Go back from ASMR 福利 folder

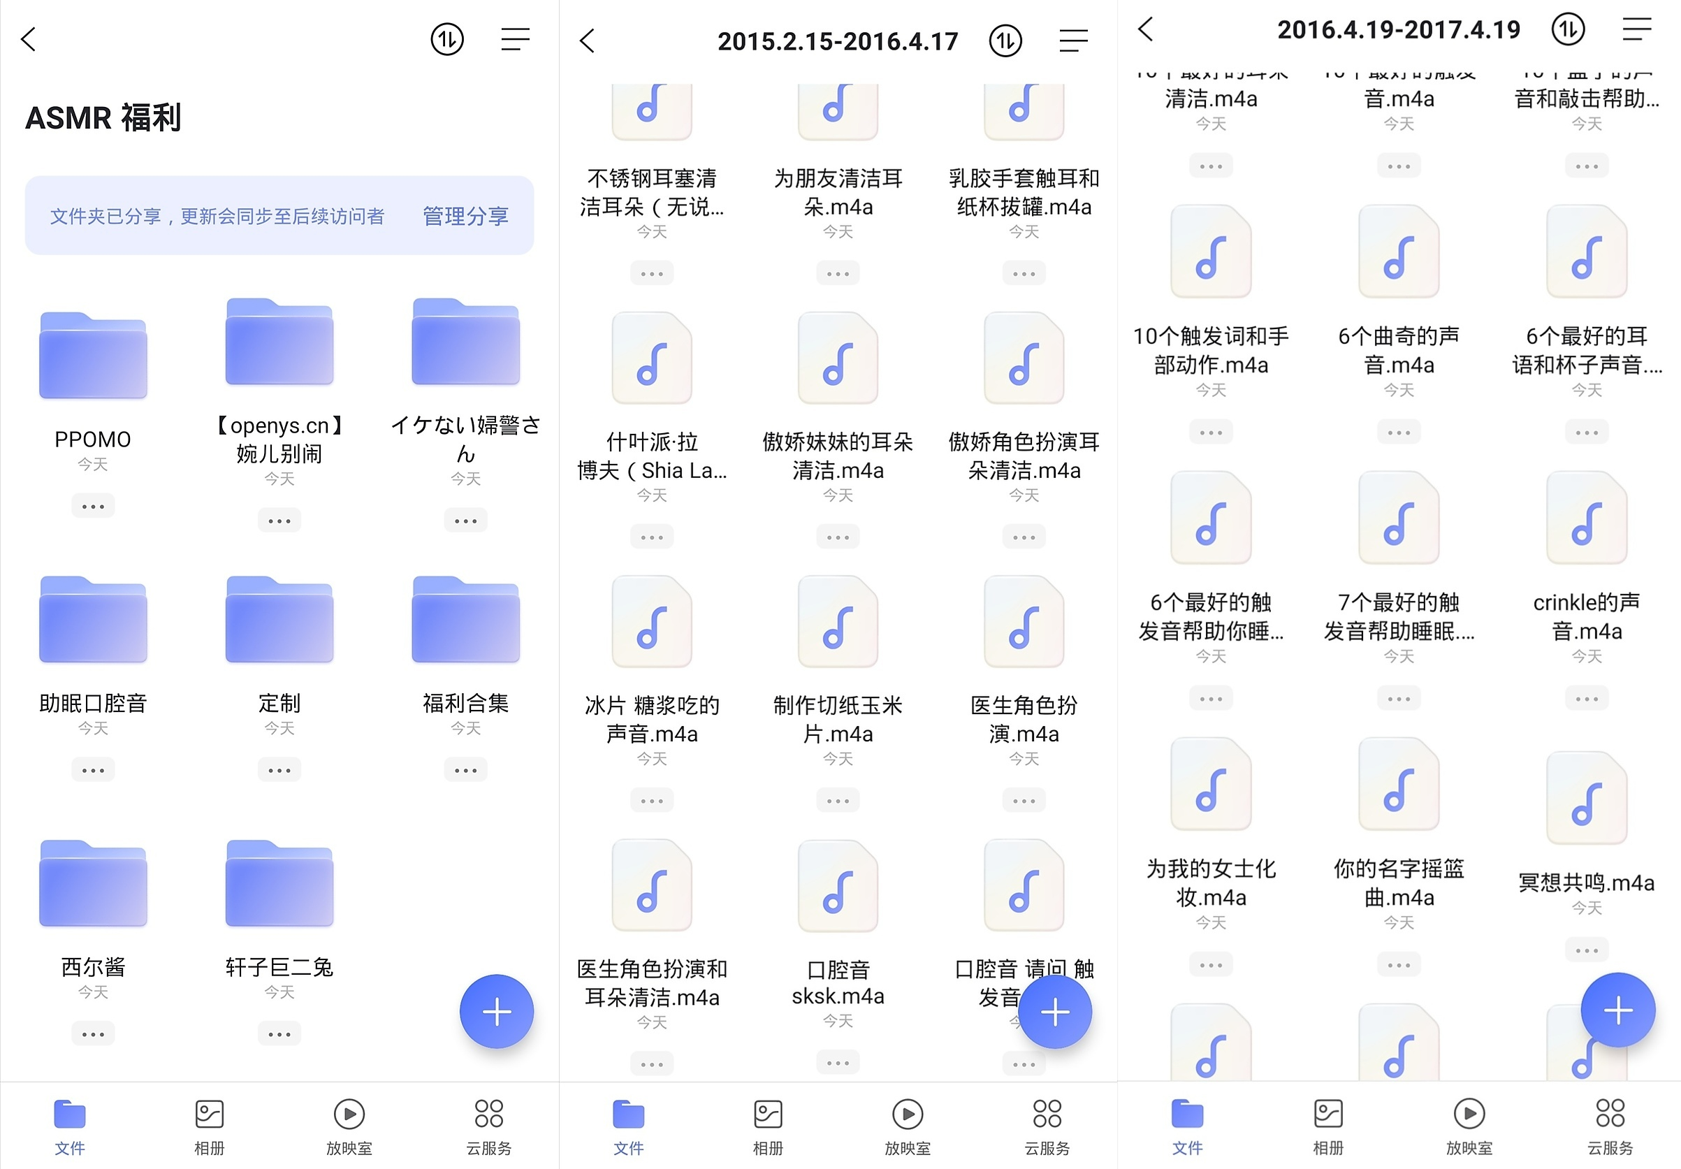point(29,40)
